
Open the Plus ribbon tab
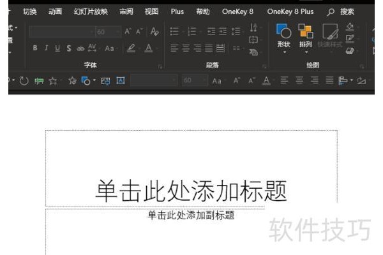[x=177, y=11]
